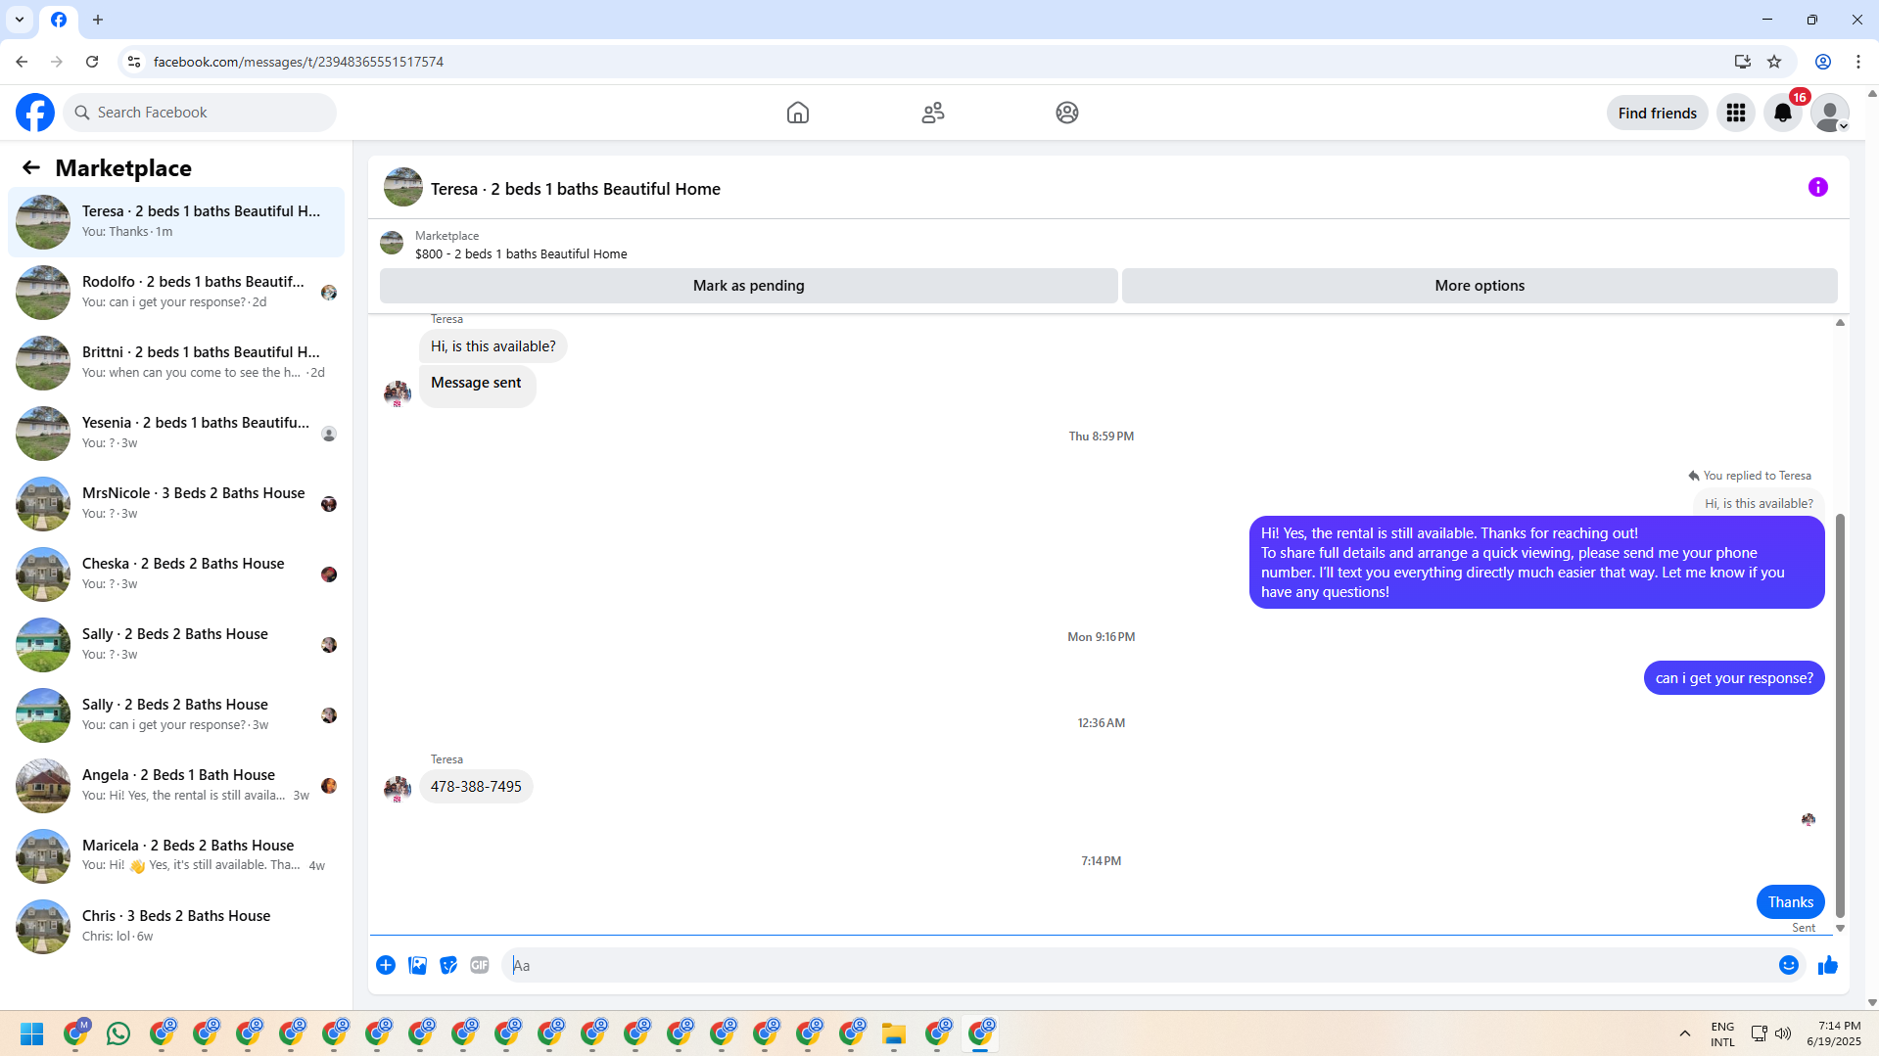
Task: Open Cheska 2 Beds 2 Baths conversation
Action: click(x=176, y=574)
